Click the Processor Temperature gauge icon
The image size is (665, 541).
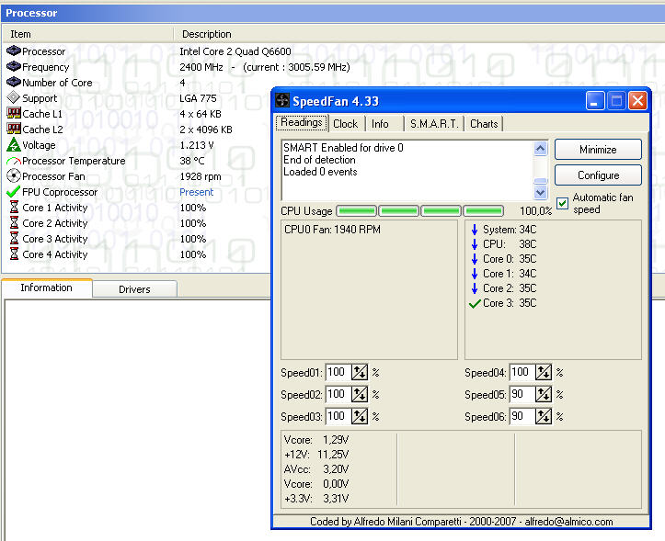coord(14,161)
